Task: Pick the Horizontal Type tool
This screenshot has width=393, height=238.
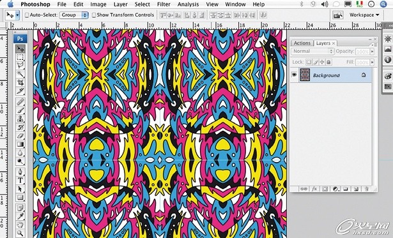Action: point(20,180)
